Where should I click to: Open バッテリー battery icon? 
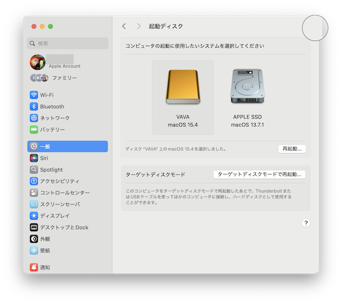[x=34, y=129]
